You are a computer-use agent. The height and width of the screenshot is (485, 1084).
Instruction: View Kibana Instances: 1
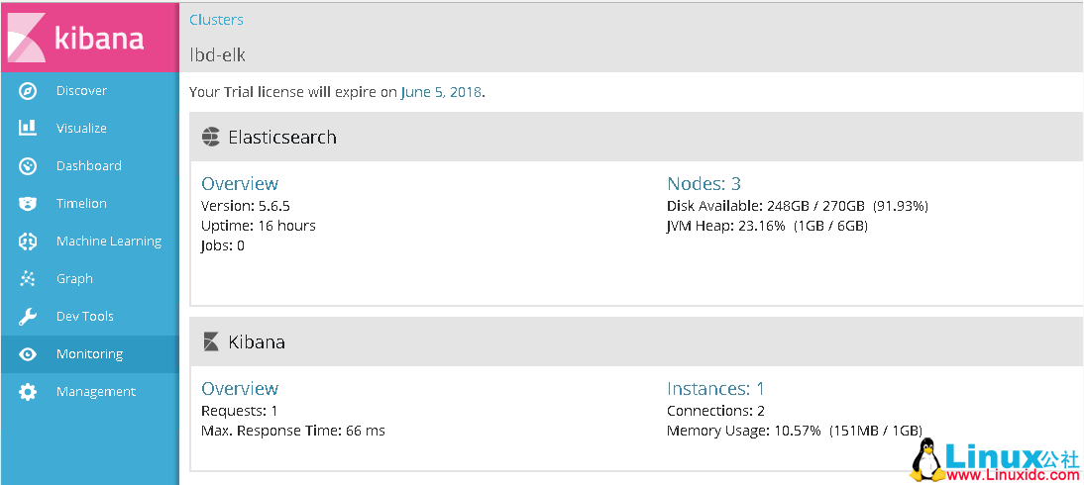coord(715,388)
